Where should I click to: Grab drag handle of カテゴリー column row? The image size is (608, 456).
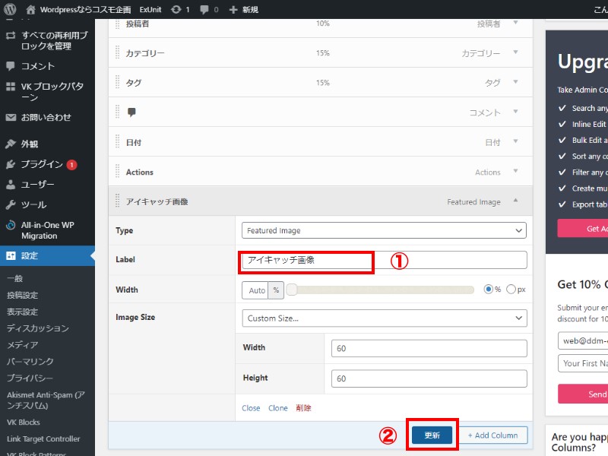click(118, 53)
